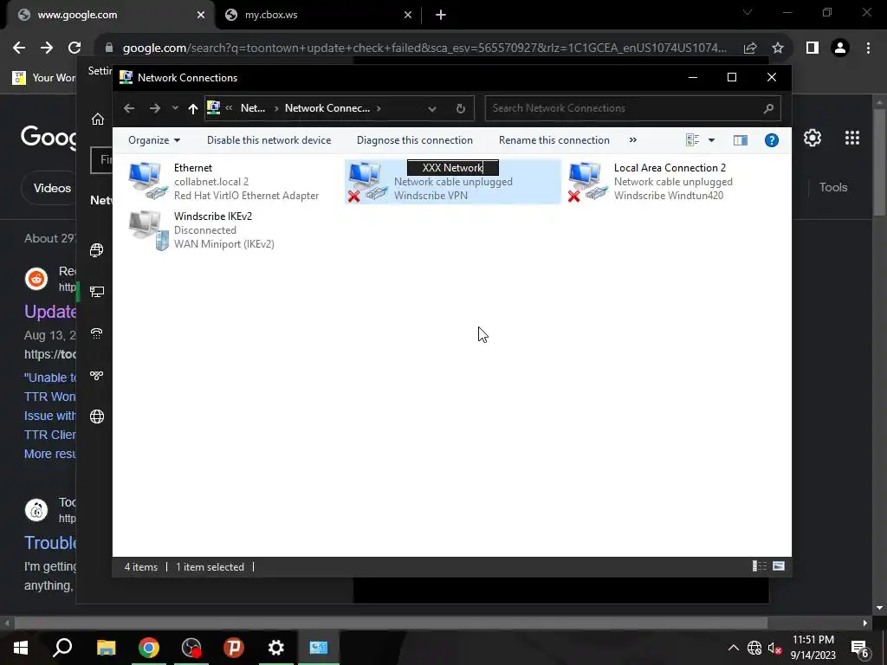The height and width of the screenshot is (665, 887).
Task: Open Chrome profile avatar
Action: click(840, 48)
